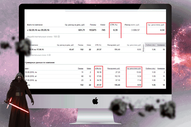Select "Ср. цена клика, руб." header above 4.04

[156, 25]
